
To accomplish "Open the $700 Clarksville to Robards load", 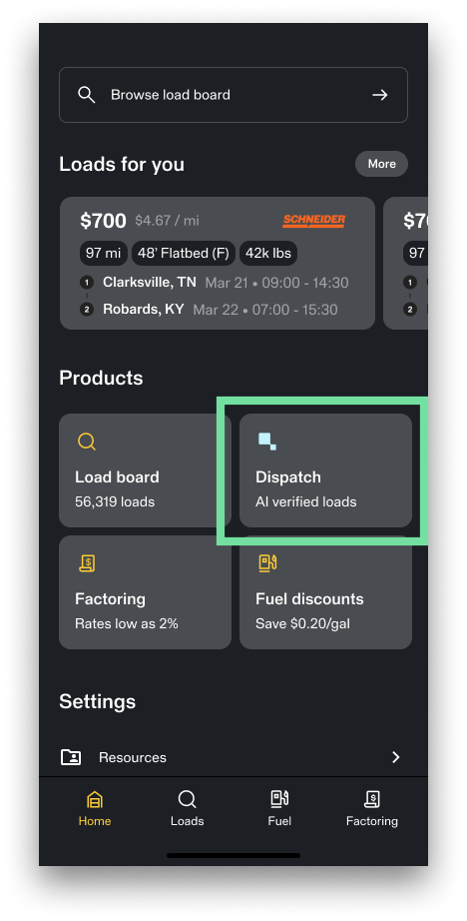I will tap(218, 263).
